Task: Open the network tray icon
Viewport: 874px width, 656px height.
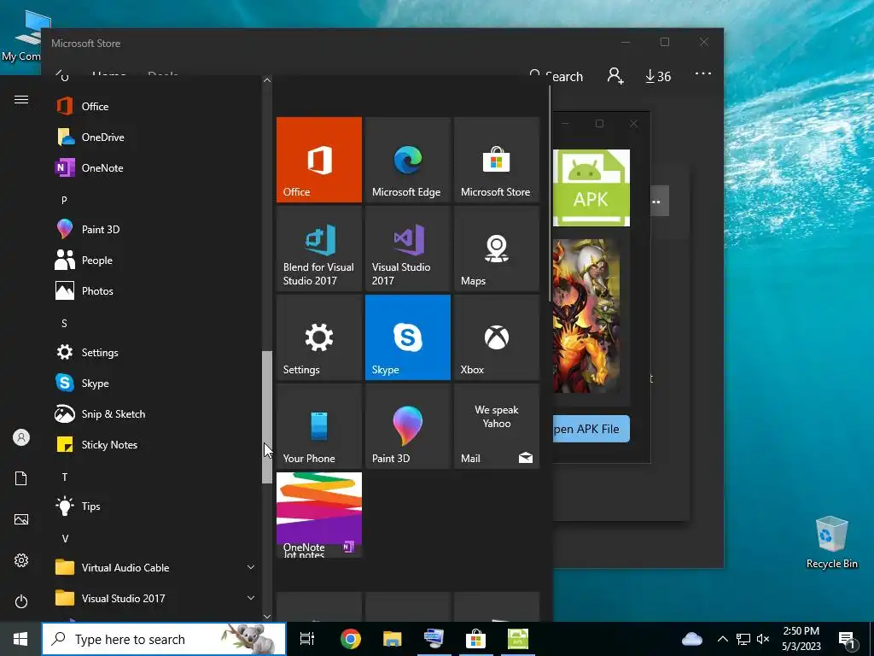Action: coord(743,639)
